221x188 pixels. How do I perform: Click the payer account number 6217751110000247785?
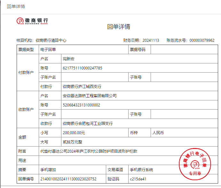tap(83, 68)
